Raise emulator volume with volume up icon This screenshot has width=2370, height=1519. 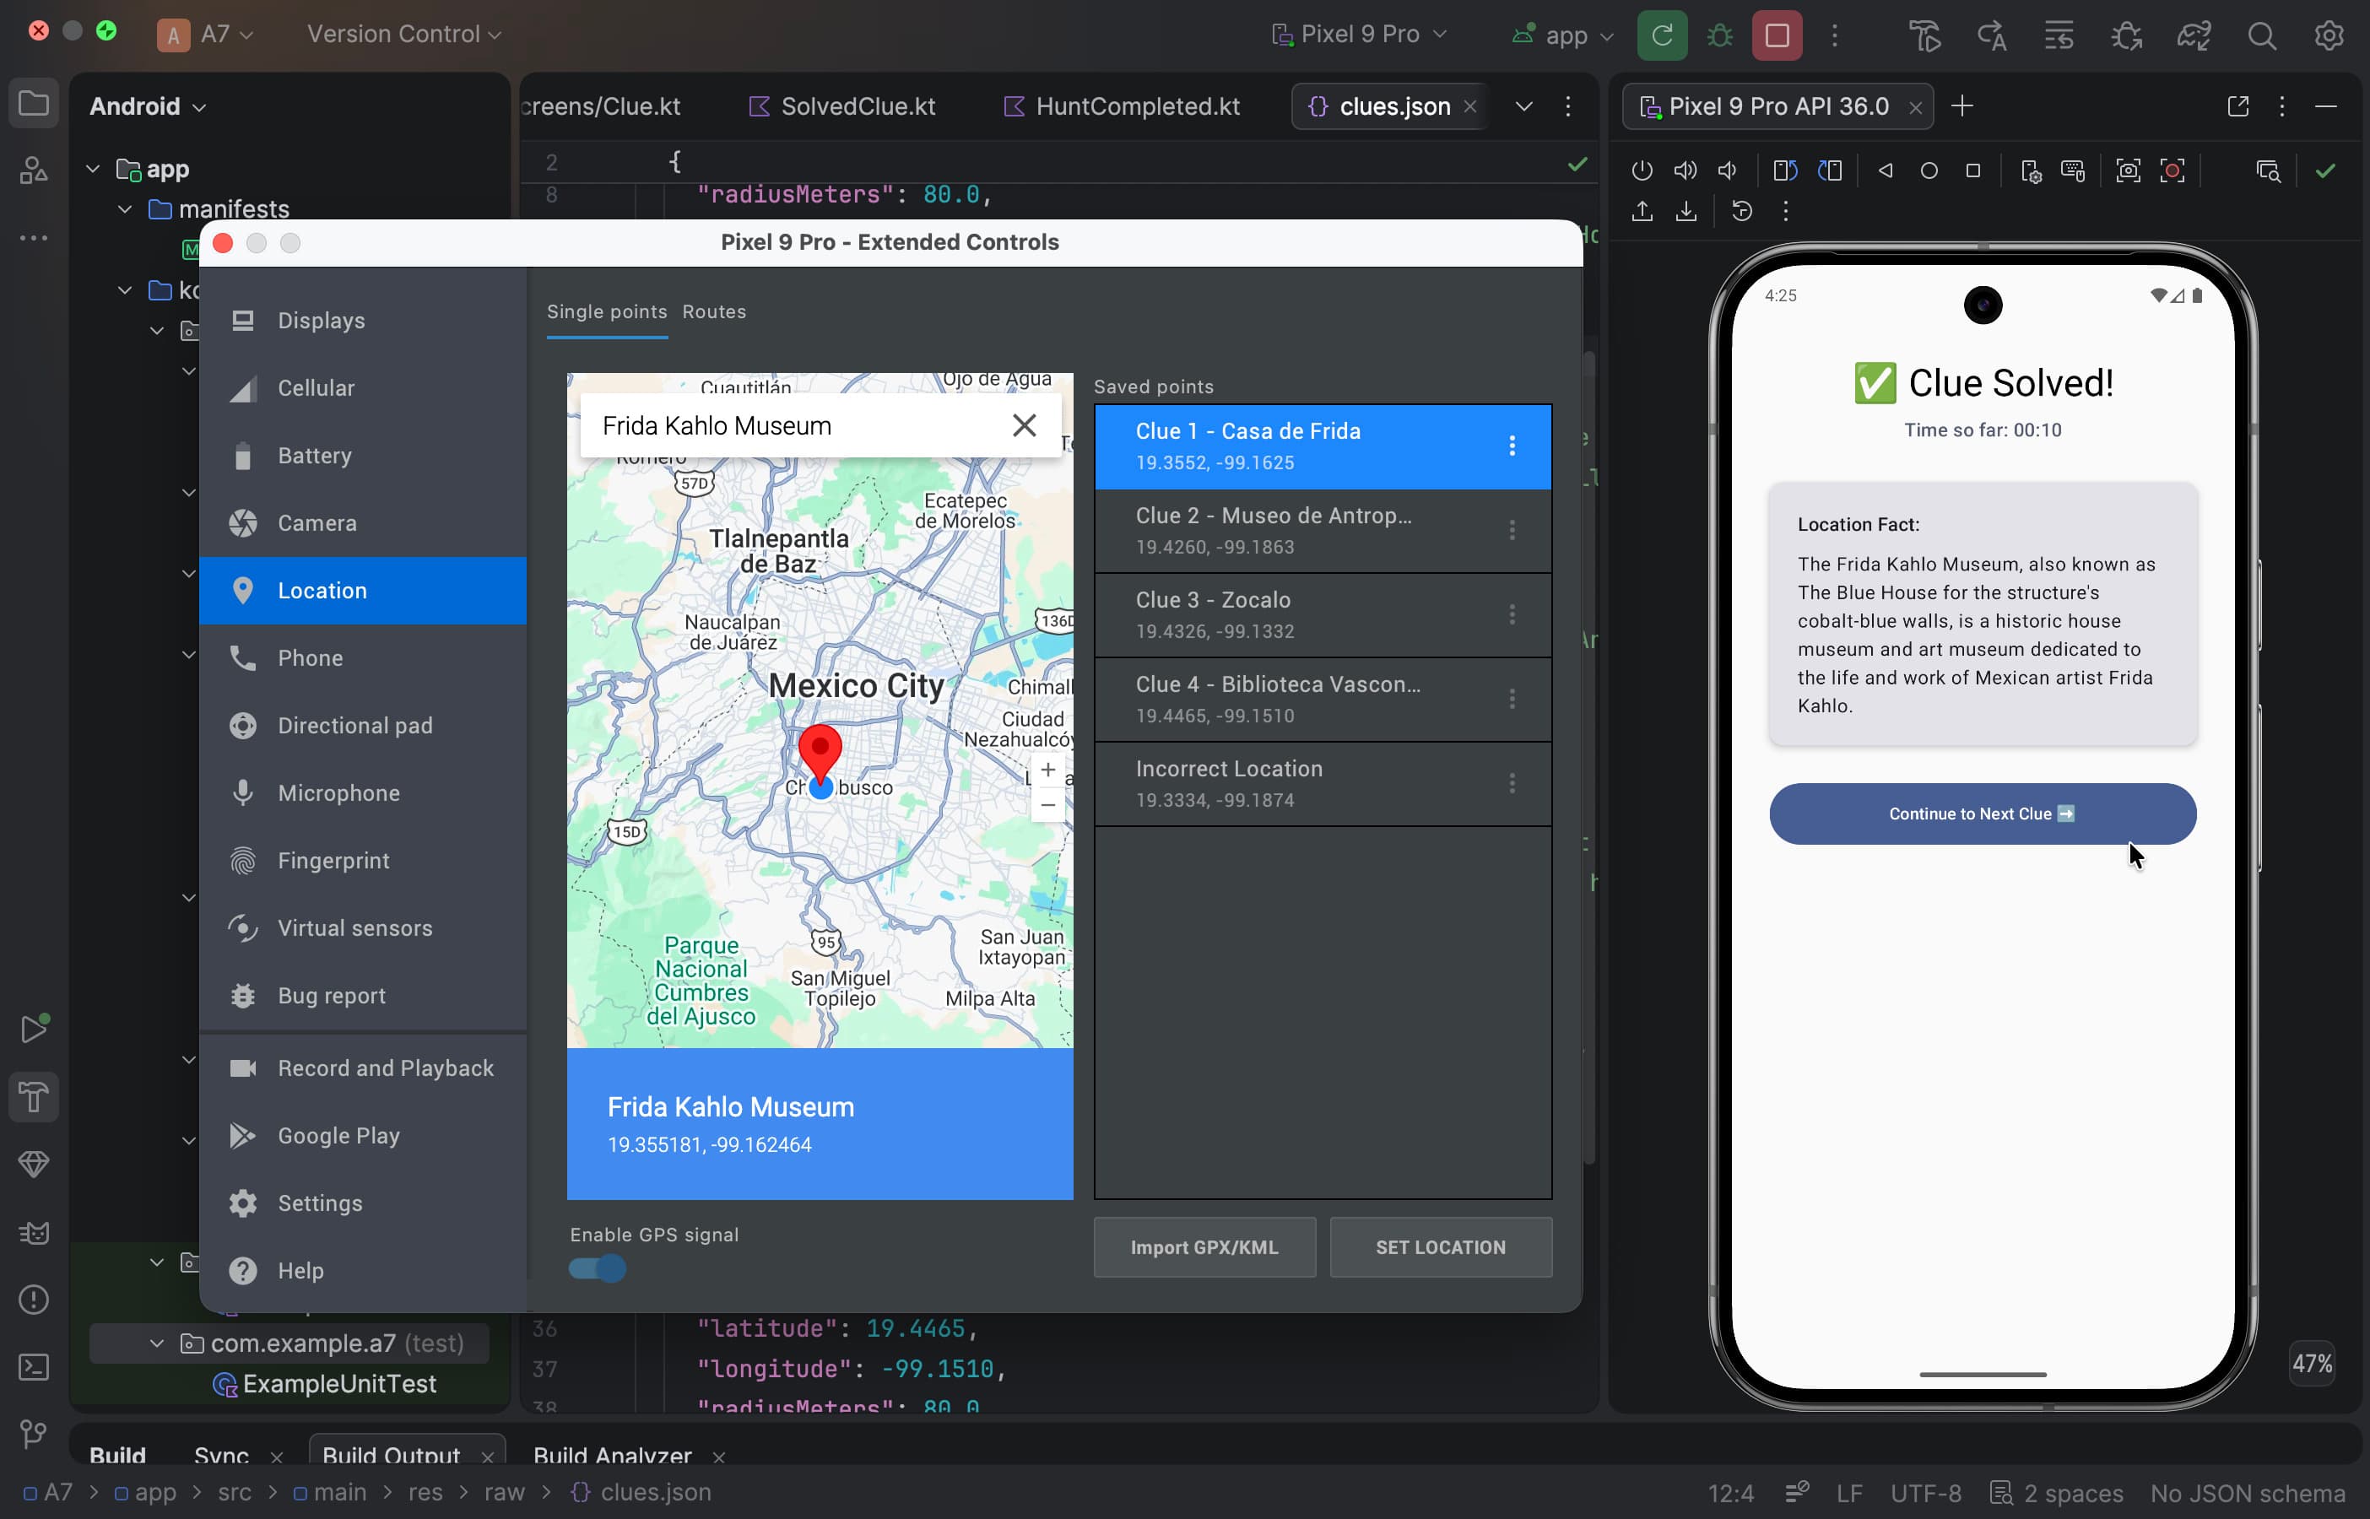(1686, 170)
